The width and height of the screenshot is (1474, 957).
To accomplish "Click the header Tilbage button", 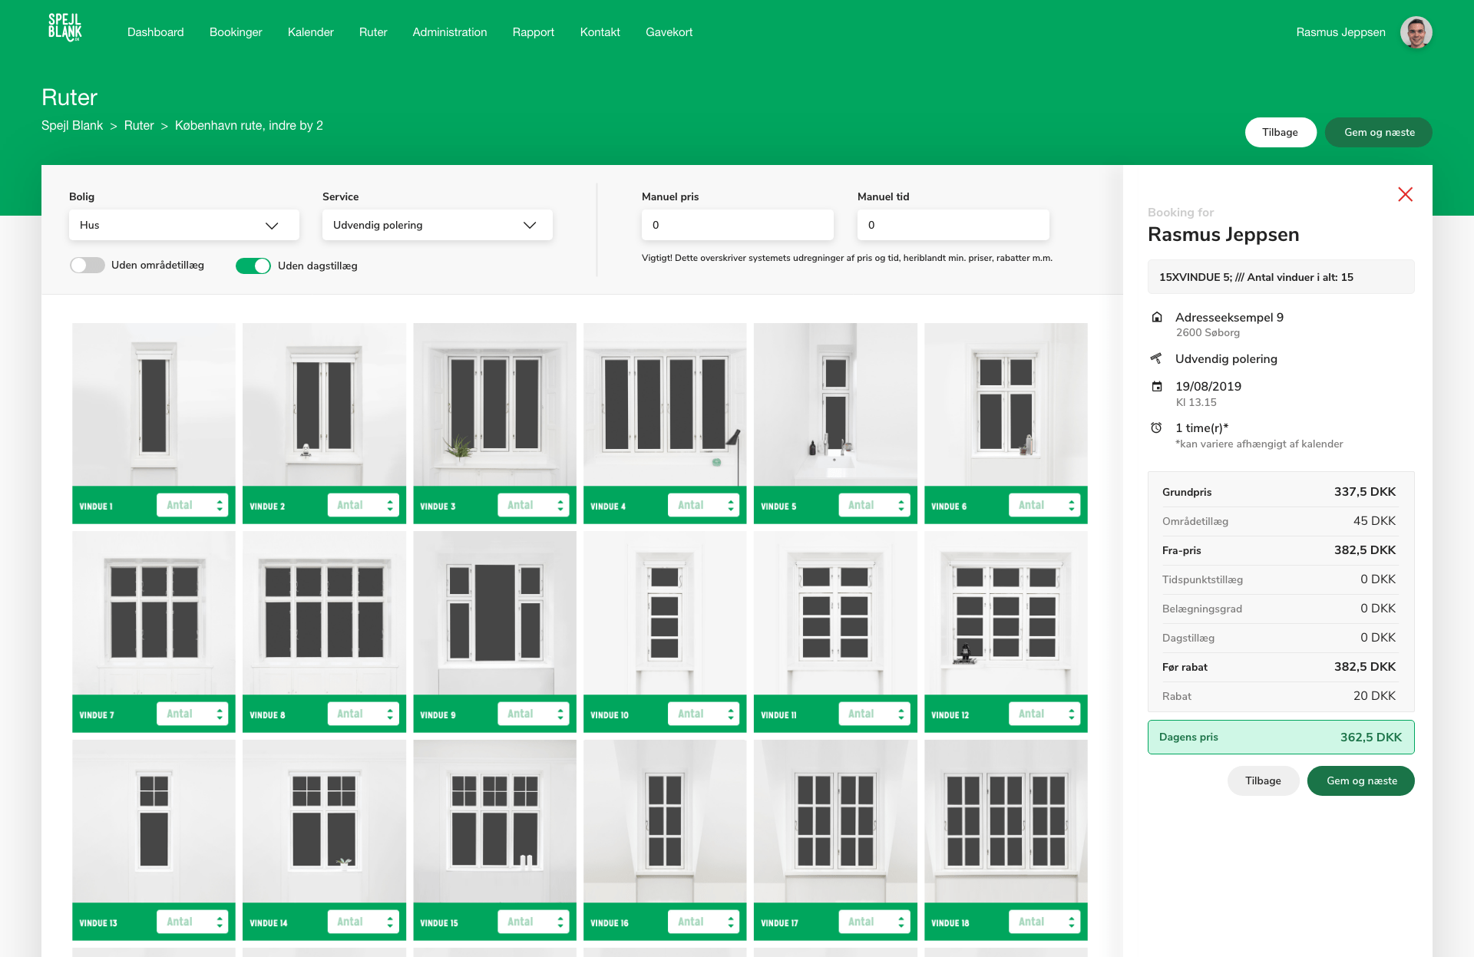I will click(1281, 132).
